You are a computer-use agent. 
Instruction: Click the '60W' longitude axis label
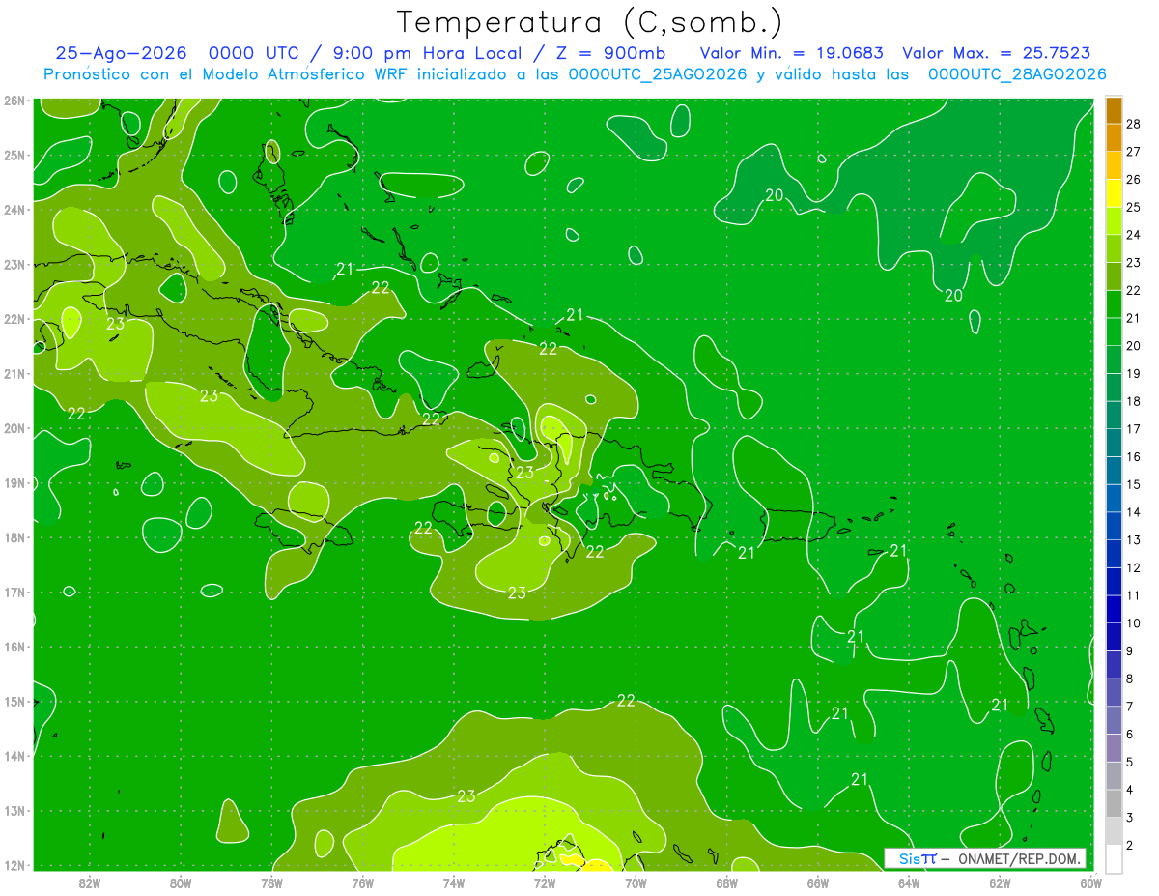1090,882
